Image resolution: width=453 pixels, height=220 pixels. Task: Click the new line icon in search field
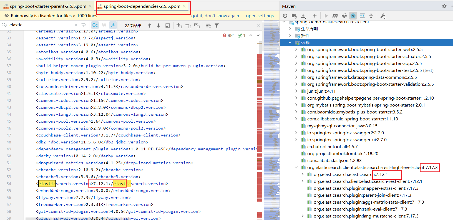click(x=84, y=25)
